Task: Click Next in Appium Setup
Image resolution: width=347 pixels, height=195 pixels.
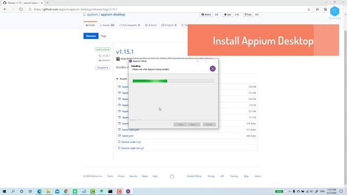Action: click(194, 125)
